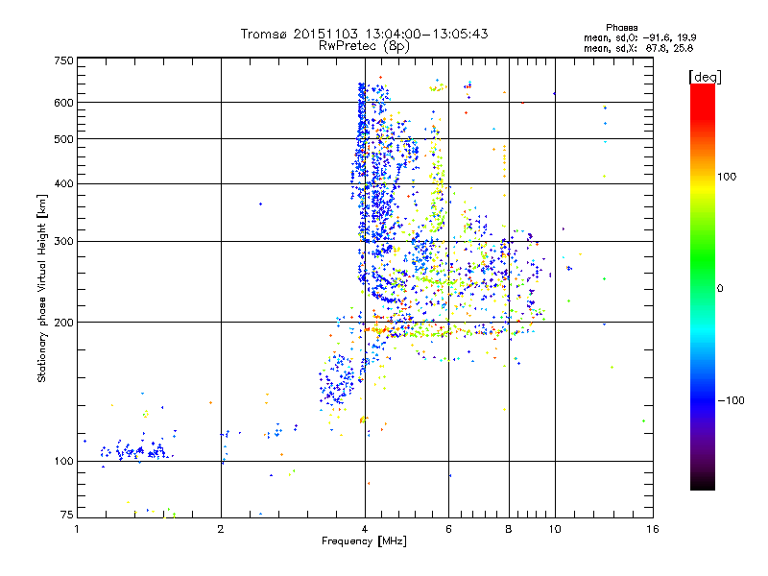Click the colorbar tick label '0'
The image size is (768, 576).
coord(719,289)
